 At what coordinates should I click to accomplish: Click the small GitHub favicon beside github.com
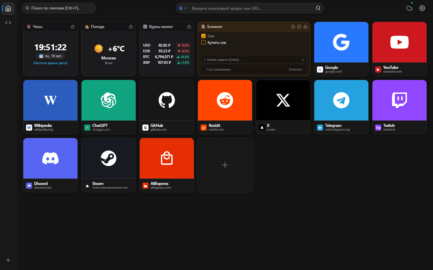[145, 128]
